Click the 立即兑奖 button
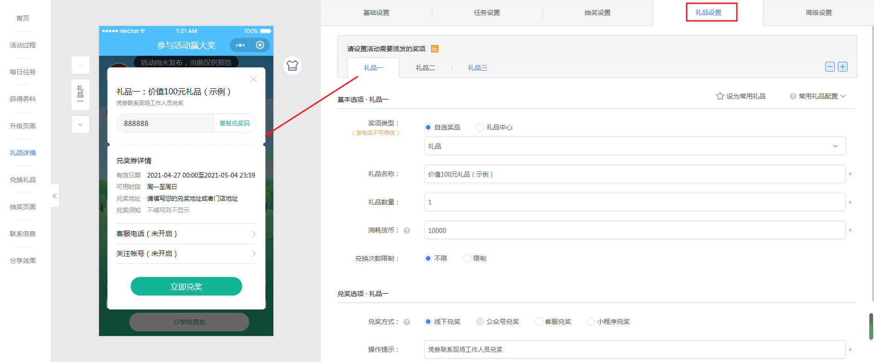 point(186,287)
